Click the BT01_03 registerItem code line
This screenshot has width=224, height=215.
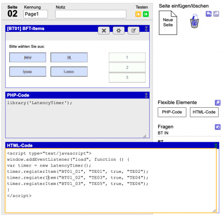[x=78, y=184]
